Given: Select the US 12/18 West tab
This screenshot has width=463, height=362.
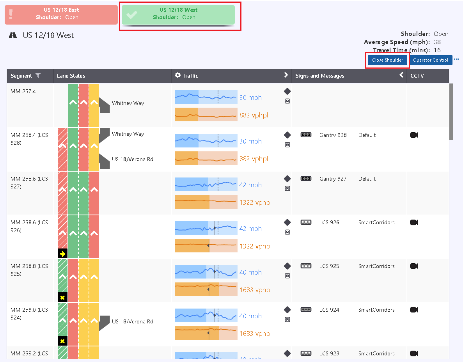Looking at the screenshot, I should [178, 15].
